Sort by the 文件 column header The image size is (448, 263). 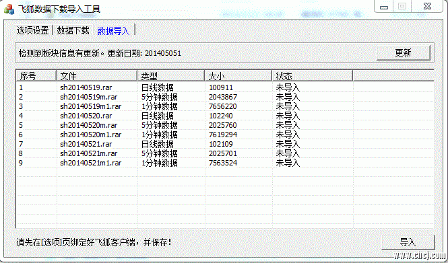point(96,76)
